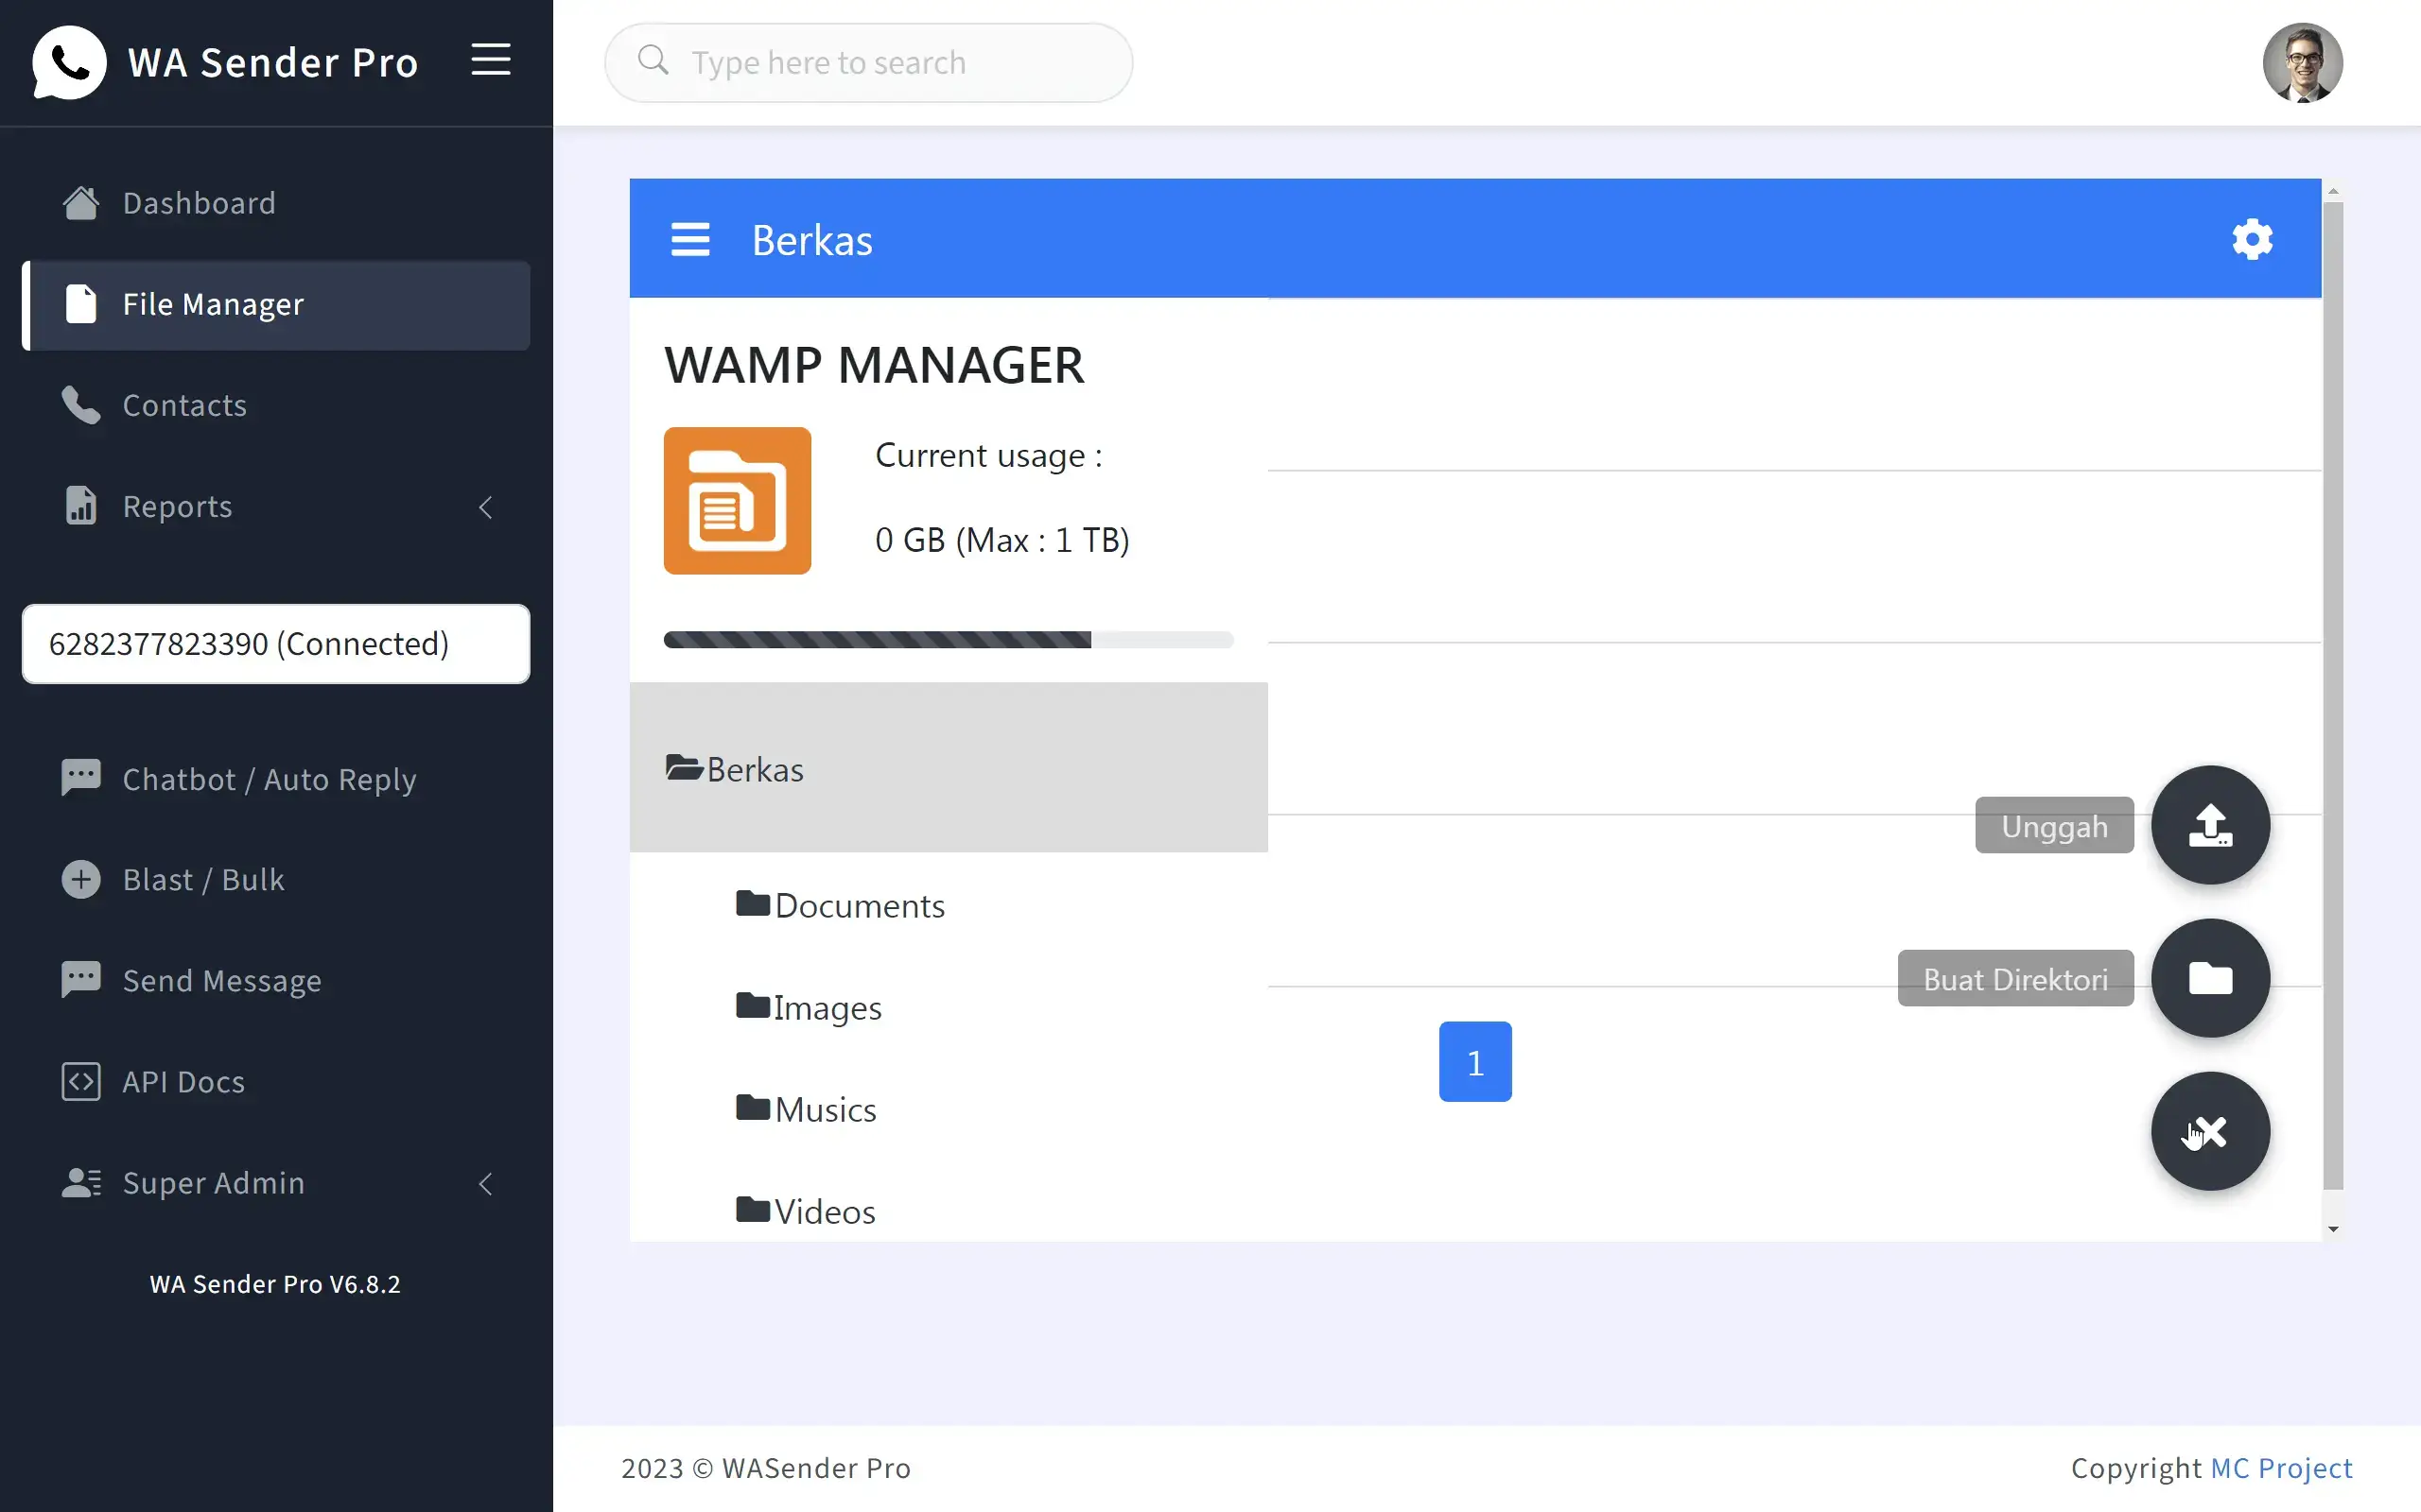Click the search magnifier icon
The width and height of the screenshot is (2421, 1512).
[653, 61]
